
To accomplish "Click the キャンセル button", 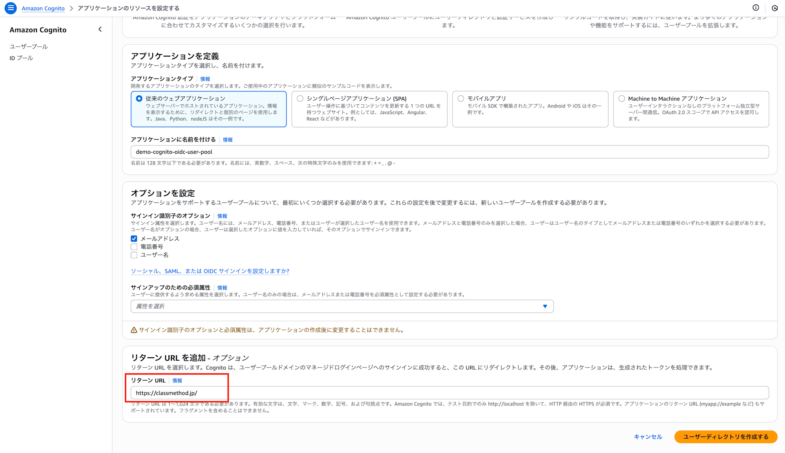I will (648, 437).
